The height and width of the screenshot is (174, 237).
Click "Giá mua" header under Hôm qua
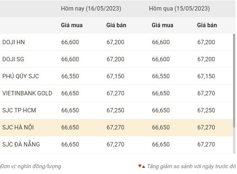click(163, 25)
